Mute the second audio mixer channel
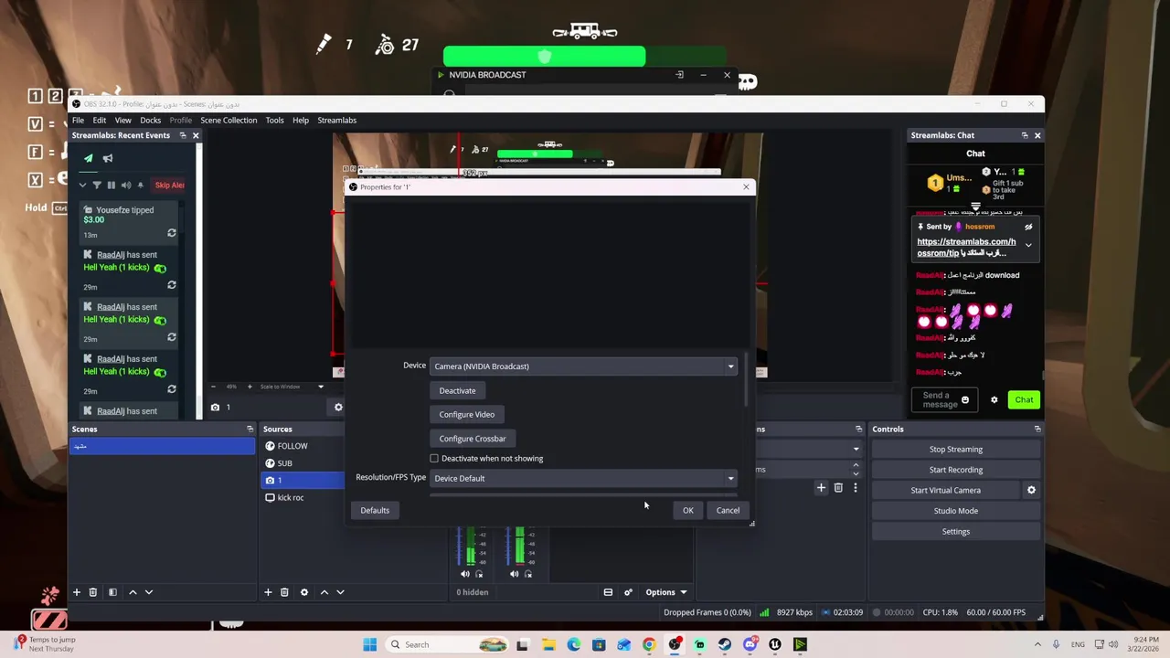 coord(514,574)
